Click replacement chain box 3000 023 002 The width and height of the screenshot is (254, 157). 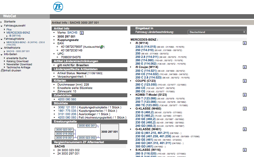(x=87, y=138)
